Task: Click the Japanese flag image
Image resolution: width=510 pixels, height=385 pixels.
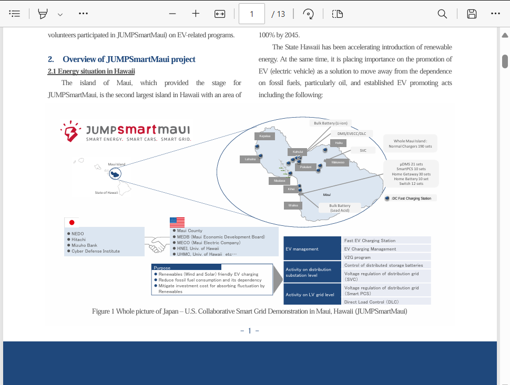Action: (72, 222)
